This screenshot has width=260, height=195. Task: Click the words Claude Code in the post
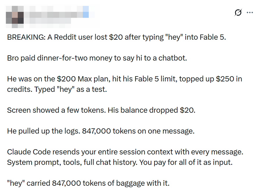coord(29,152)
